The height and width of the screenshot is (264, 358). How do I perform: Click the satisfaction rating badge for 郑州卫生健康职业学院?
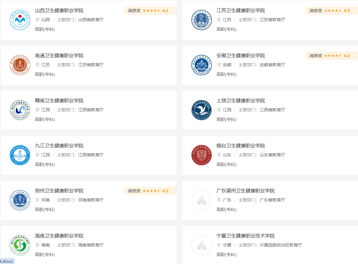point(150,191)
